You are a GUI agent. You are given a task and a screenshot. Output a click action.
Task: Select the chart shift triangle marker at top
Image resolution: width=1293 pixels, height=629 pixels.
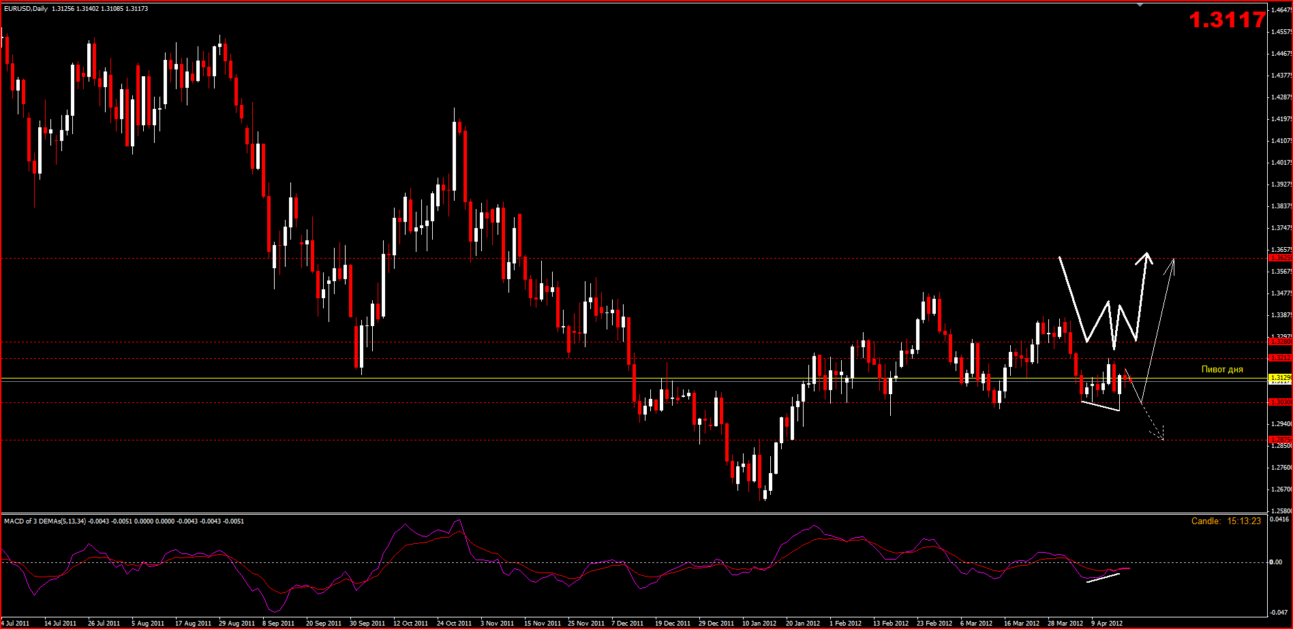pos(1139,5)
